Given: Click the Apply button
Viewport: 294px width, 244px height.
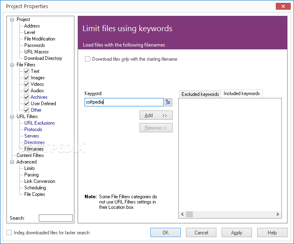Looking at the screenshot, I should coord(237,233).
